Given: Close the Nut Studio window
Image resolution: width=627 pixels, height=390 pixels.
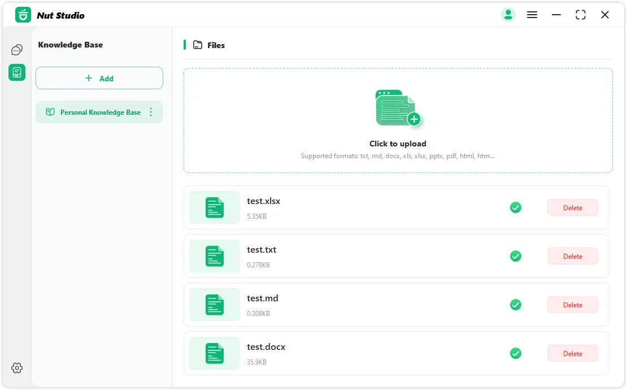Looking at the screenshot, I should (605, 15).
